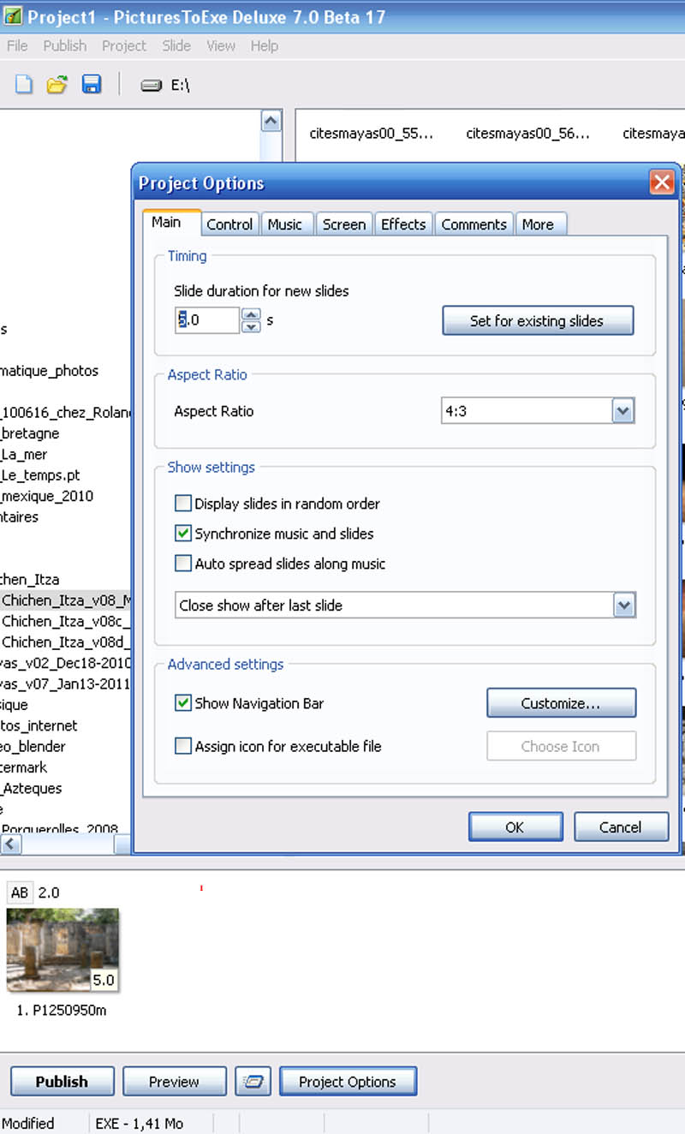Click the icon button beside Preview
The width and height of the screenshot is (685, 1134).
pyautogui.click(x=253, y=1082)
